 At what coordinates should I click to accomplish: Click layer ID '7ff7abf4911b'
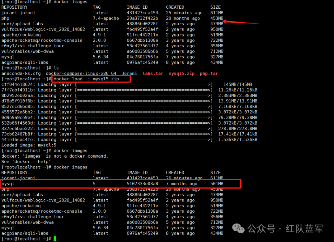pyautogui.click(x=17, y=90)
